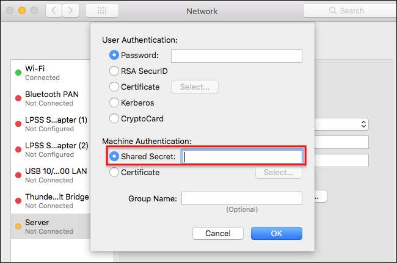Select the Password radio button
Viewport: 397px width, 263px height.
coord(114,56)
